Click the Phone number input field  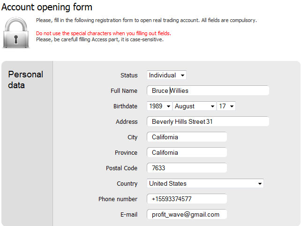(x=187, y=199)
